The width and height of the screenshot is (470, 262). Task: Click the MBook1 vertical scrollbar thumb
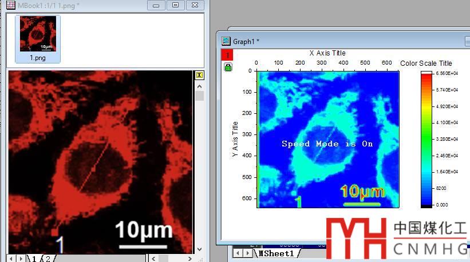200,96
